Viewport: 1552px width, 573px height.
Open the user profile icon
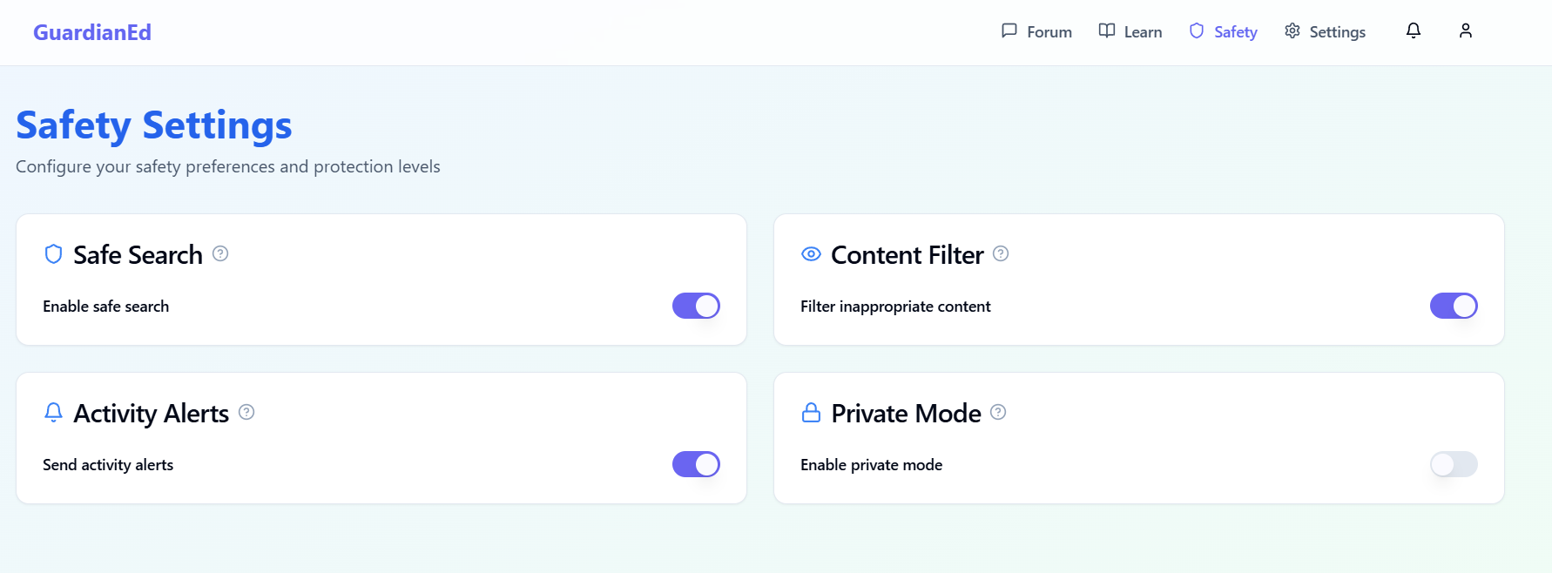(x=1465, y=31)
